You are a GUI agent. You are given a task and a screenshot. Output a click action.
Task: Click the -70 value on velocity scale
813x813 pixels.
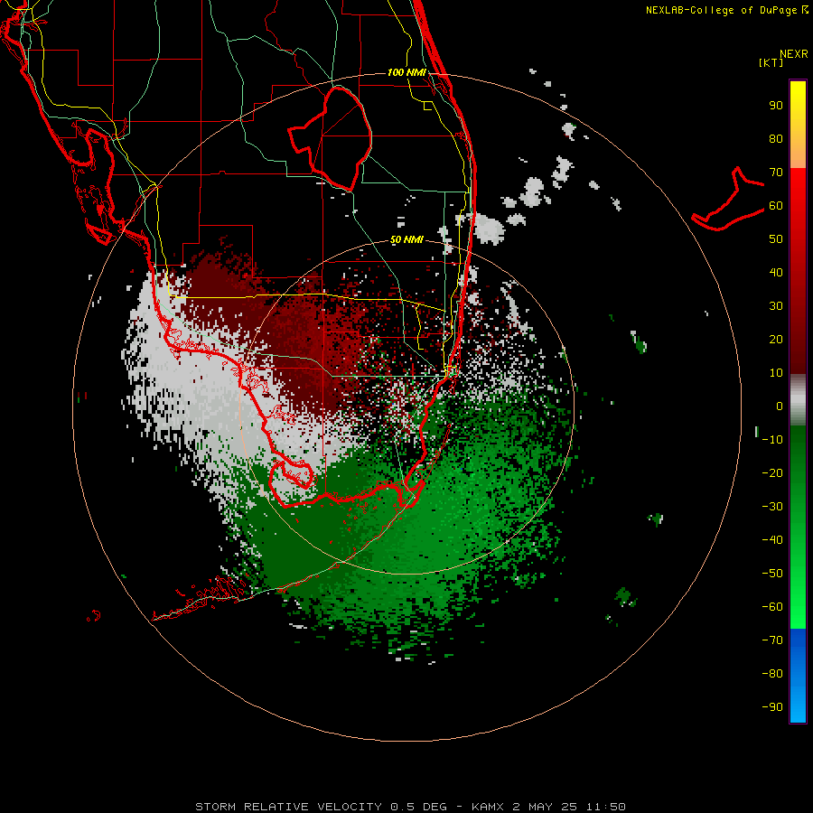point(772,640)
